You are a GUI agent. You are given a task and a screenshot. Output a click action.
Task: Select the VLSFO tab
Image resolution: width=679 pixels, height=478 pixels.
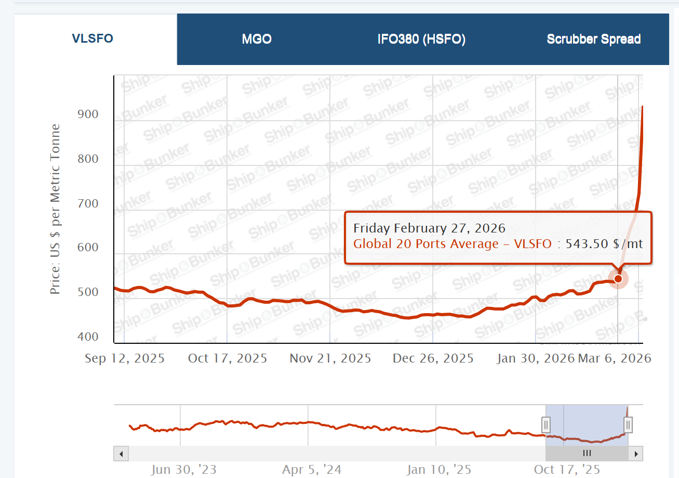pyautogui.click(x=92, y=38)
